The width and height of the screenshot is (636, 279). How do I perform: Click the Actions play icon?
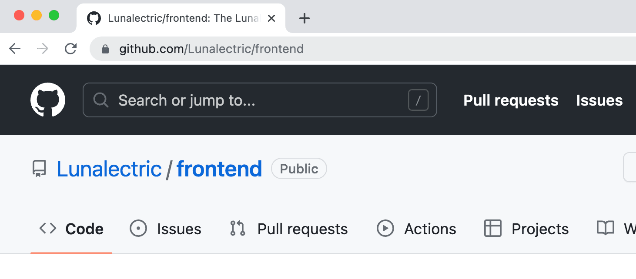(x=385, y=228)
